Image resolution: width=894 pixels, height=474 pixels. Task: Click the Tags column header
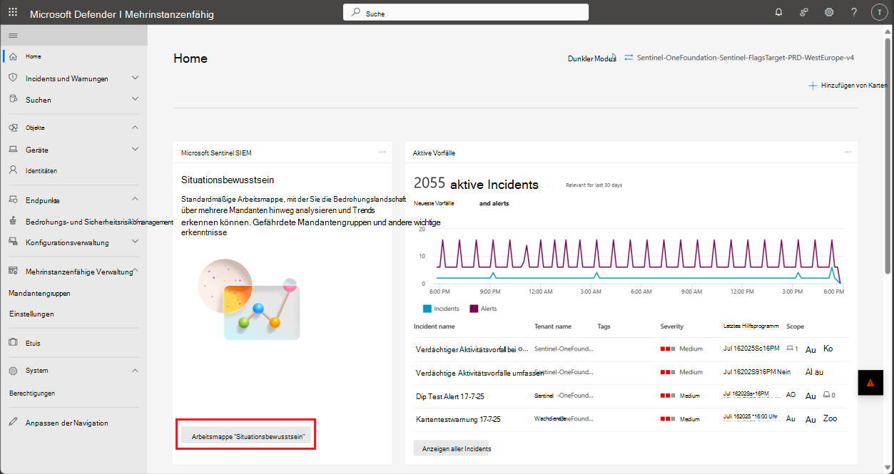pos(604,326)
